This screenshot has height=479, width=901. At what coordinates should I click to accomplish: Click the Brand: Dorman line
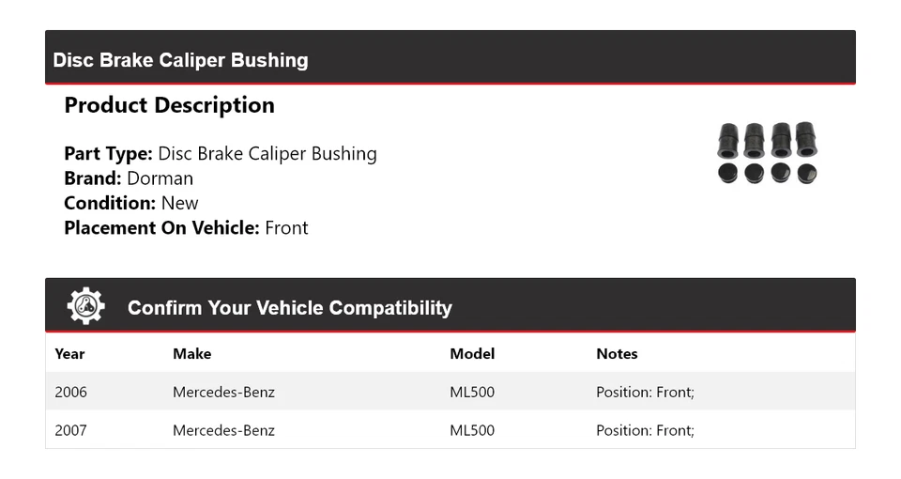click(129, 178)
